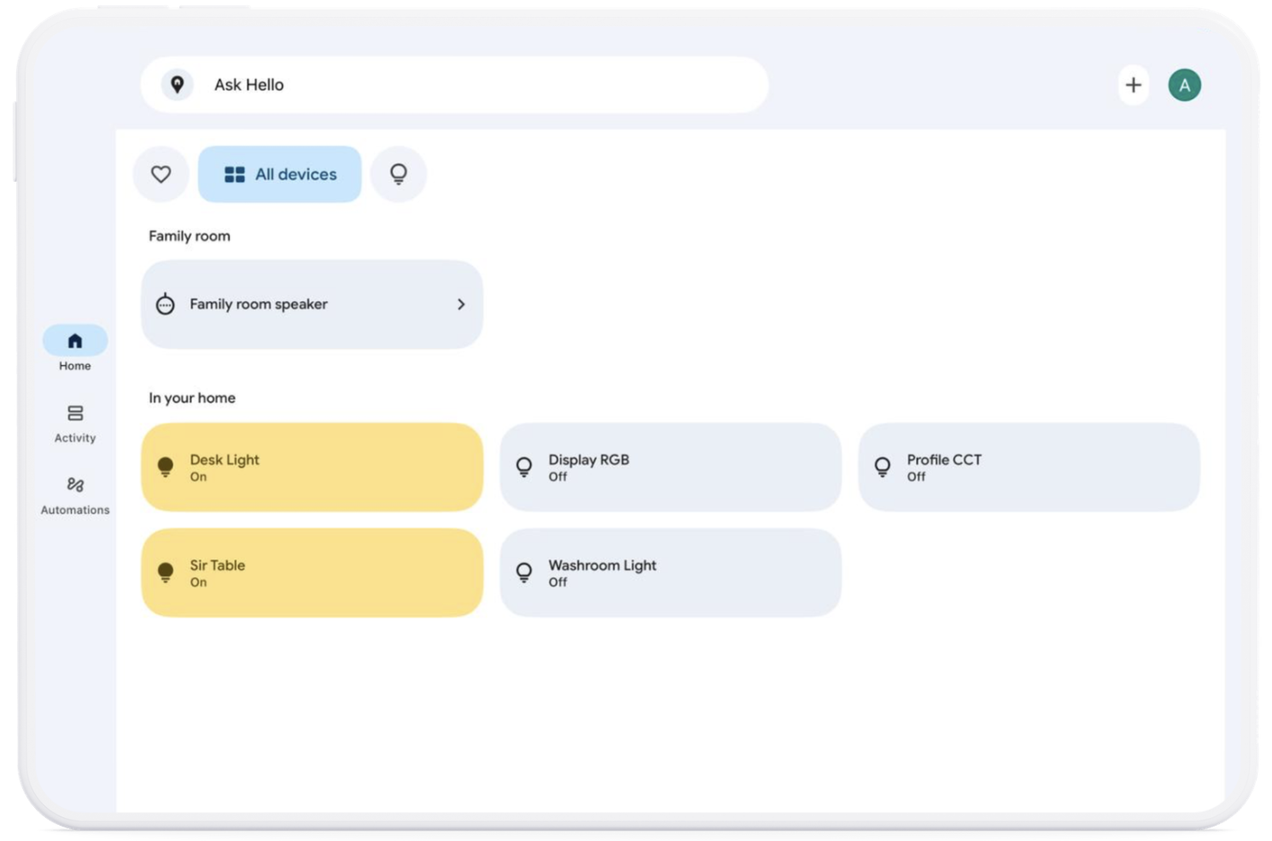Click the plus add device icon
The width and height of the screenshot is (1272, 841).
coord(1133,85)
